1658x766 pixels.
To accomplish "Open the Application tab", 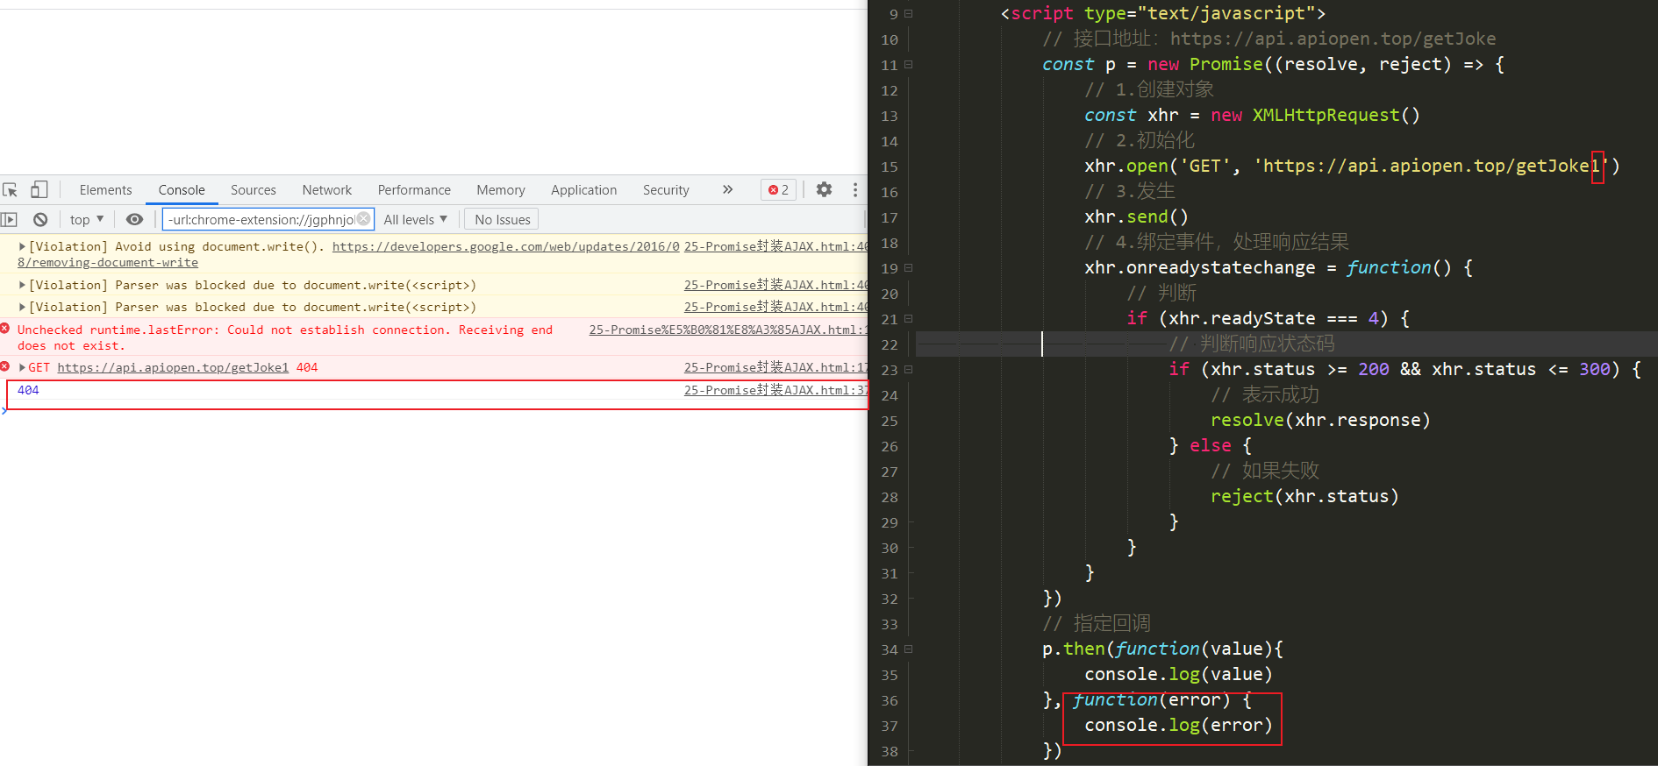I will point(584,189).
